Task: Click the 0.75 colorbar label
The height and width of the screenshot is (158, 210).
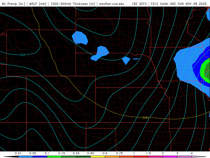Action: click(119, 153)
